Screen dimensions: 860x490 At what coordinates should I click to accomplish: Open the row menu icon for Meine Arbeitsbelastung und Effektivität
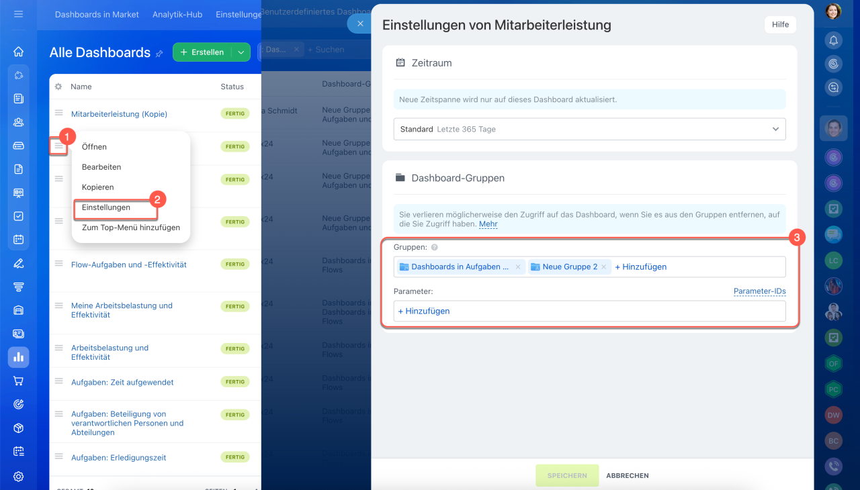[59, 305]
